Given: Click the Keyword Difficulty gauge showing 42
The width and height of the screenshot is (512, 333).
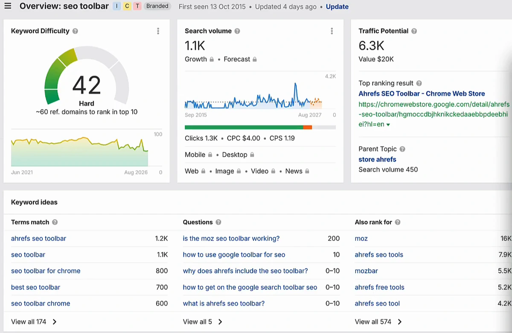Looking at the screenshot, I should [87, 76].
